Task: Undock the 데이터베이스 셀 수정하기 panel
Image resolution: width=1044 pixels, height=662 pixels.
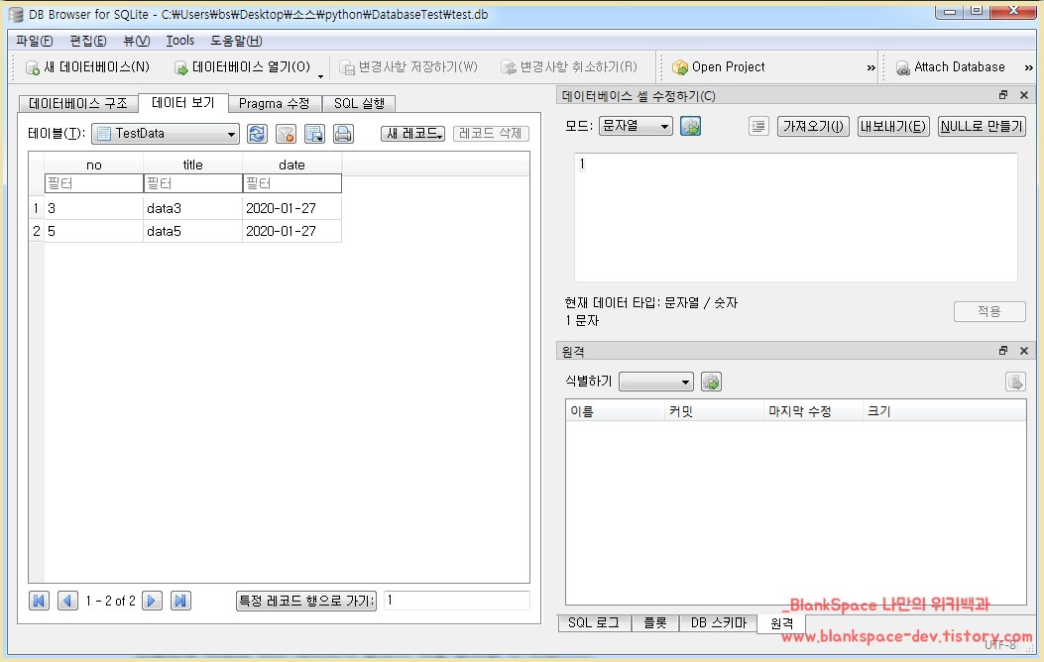Action: pyautogui.click(x=1003, y=95)
